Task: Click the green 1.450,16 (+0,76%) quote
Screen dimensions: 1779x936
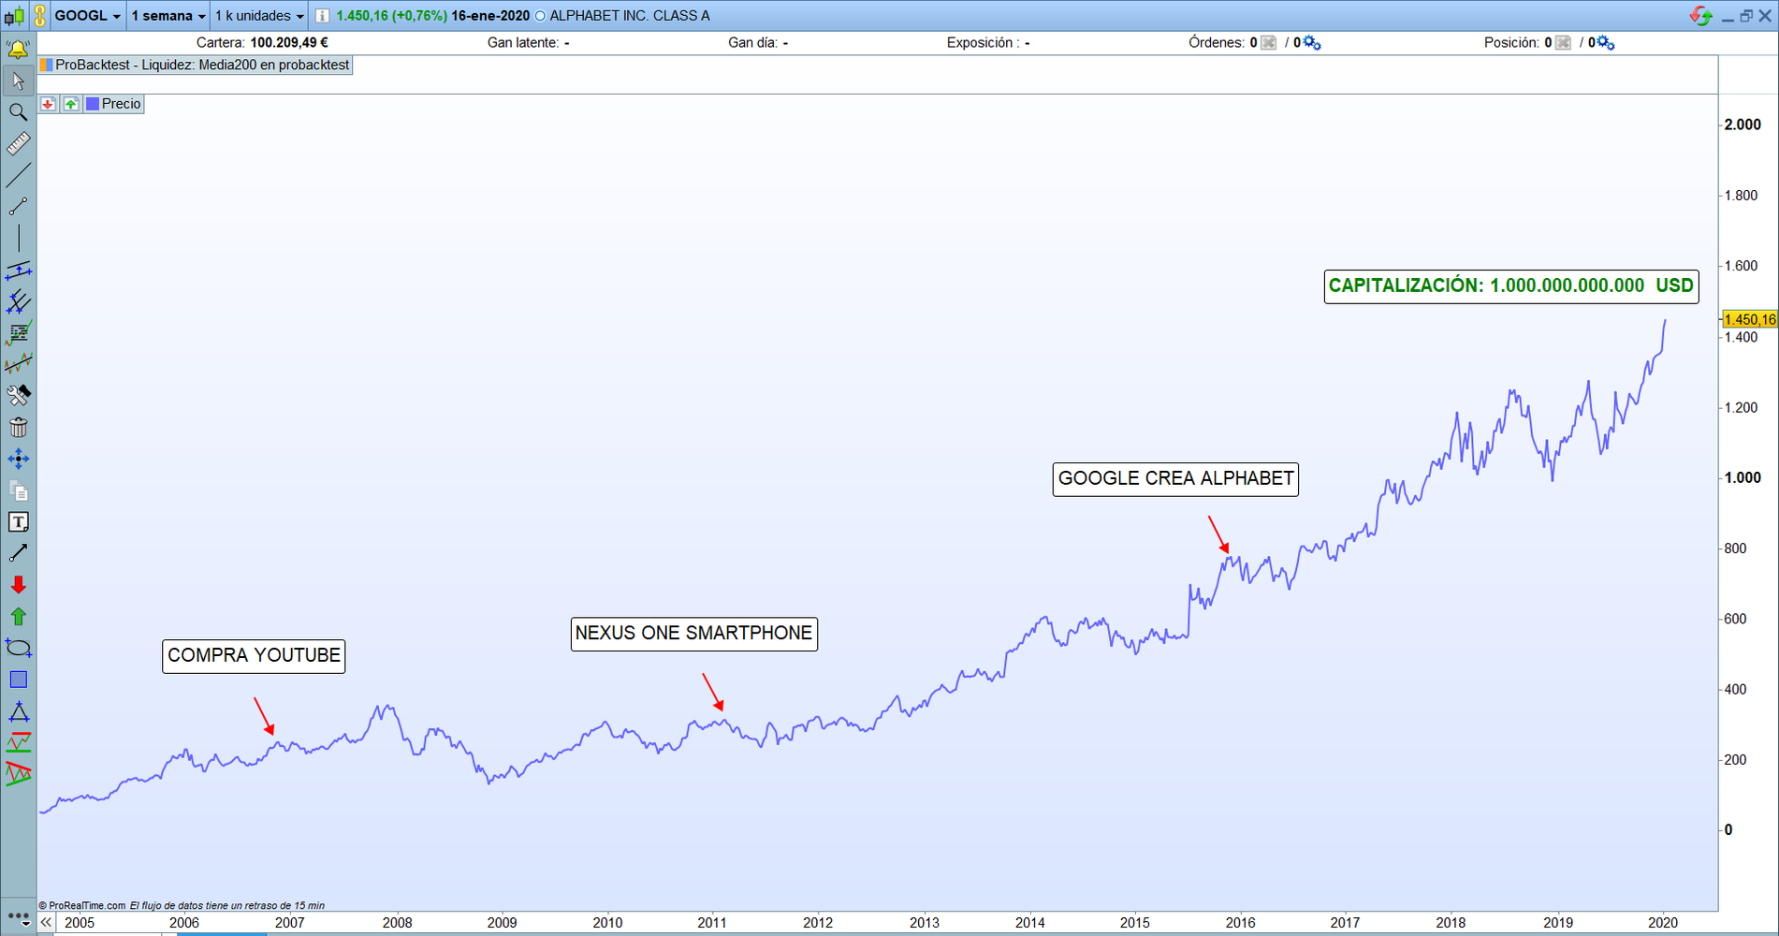Action: tap(391, 16)
